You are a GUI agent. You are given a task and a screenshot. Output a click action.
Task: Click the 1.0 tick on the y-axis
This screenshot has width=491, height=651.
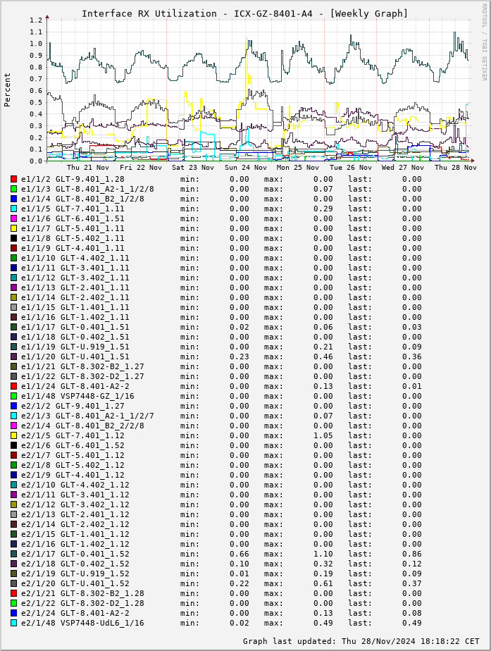(36, 44)
